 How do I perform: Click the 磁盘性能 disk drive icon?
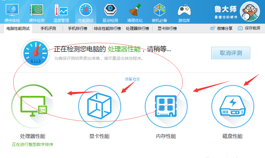[x=233, y=106]
